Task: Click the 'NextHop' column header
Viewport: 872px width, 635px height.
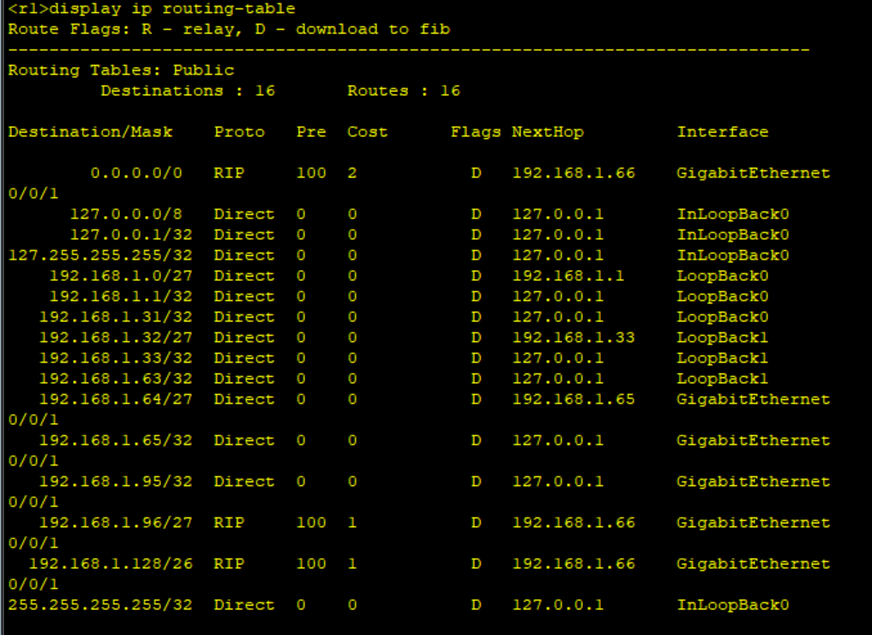Action: click(548, 132)
